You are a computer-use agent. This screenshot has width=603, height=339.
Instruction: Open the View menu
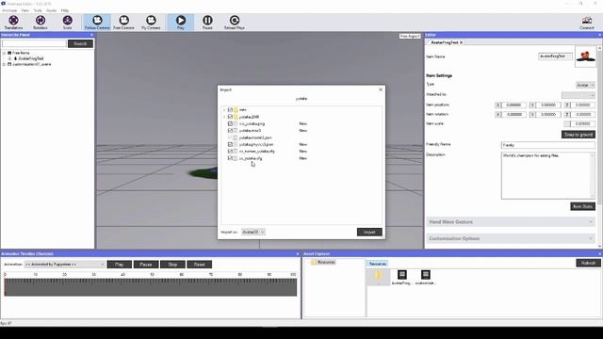point(25,10)
